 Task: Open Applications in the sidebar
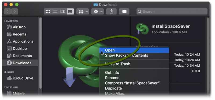point(20,41)
